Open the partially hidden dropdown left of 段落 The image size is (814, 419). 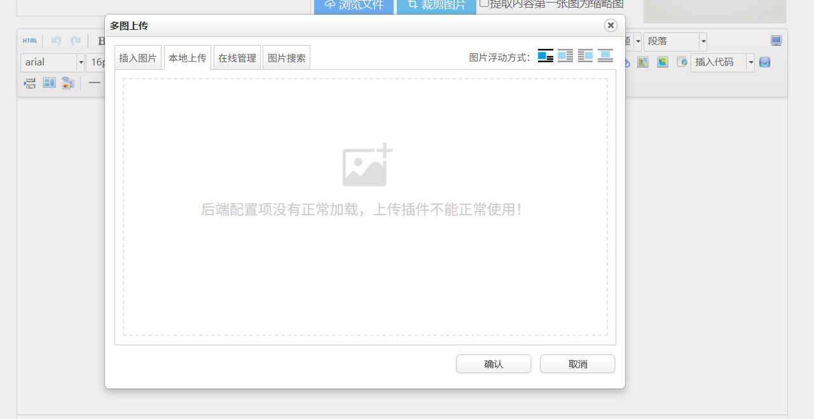pos(638,41)
